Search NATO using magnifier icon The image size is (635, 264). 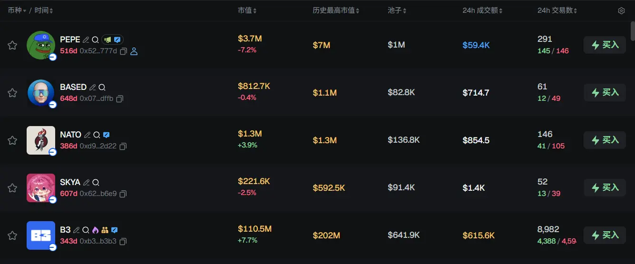pos(97,135)
